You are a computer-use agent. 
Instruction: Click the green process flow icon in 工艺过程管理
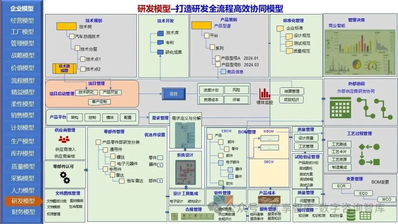click(x=369, y=154)
